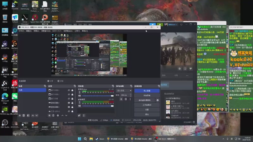The height and width of the screenshot is (142, 253).
Task: Select the 游戏采集 4 source row
Action: (61, 103)
